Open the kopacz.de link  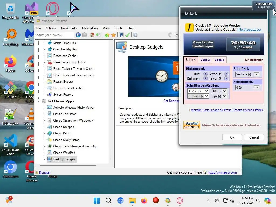point(249,30)
